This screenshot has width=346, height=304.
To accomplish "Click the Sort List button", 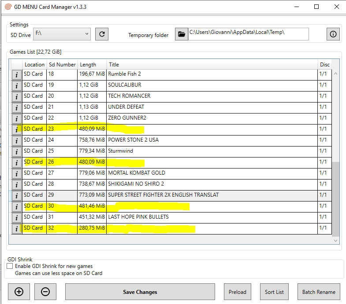I will pos(274,292).
